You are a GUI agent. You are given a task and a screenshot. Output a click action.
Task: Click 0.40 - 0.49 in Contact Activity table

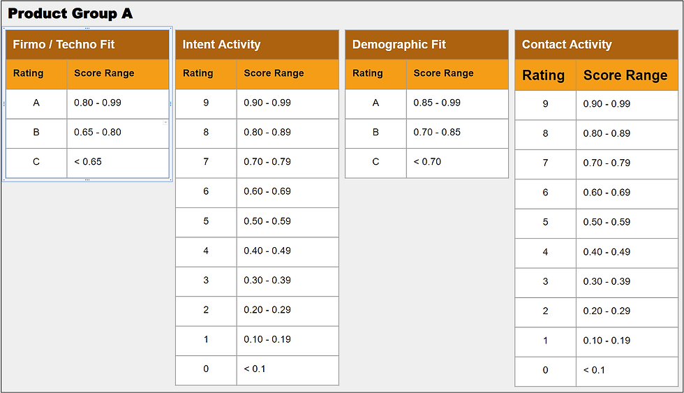(627, 253)
